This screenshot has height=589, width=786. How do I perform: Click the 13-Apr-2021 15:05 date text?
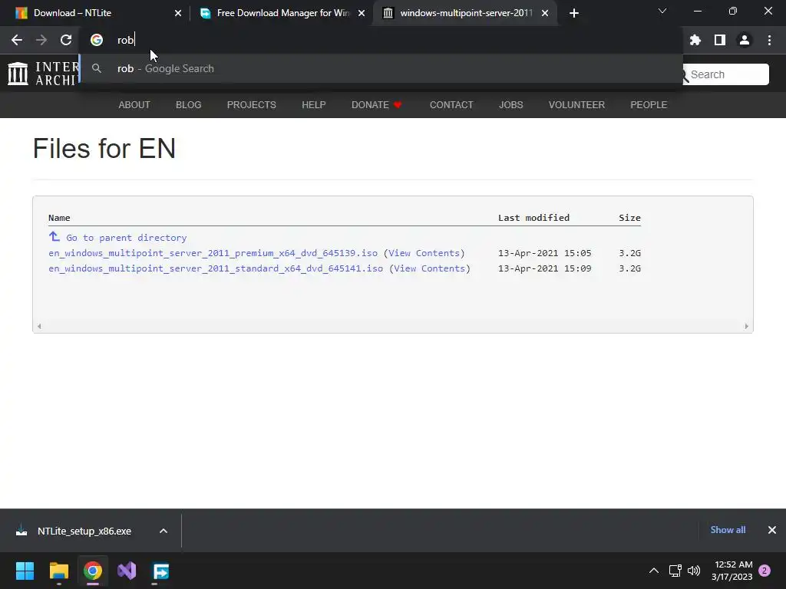point(545,253)
